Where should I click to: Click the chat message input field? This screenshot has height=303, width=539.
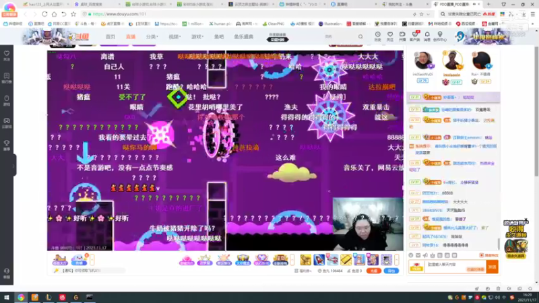[x=455, y=267]
